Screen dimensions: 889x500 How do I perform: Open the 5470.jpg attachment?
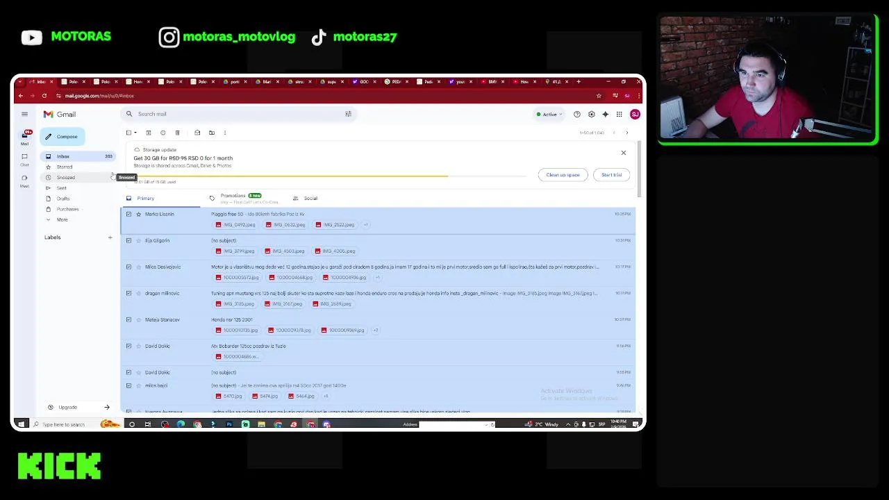click(x=229, y=397)
